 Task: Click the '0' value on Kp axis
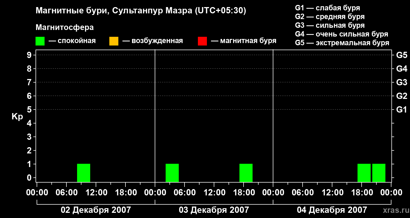30,178
